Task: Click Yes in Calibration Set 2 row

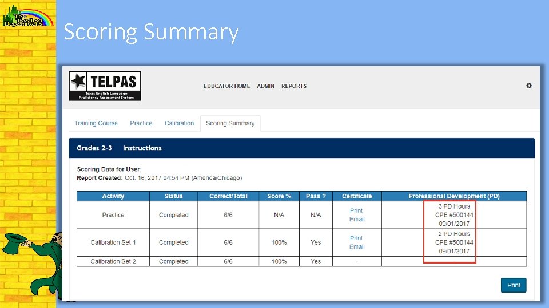Action: tap(316, 261)
